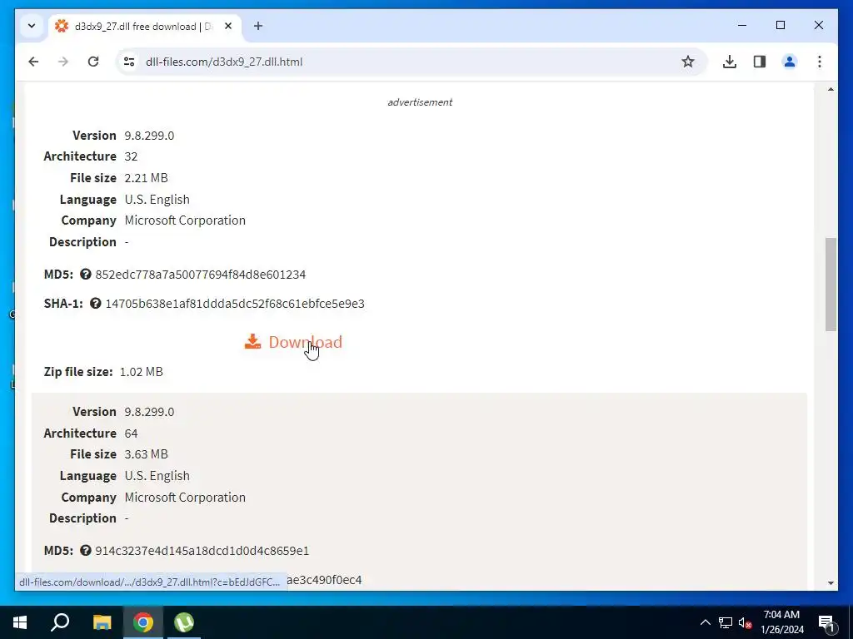Click the scrollbar down arrow
The width and height of the screenshot is (853, 639).
[x=831, y=583]
